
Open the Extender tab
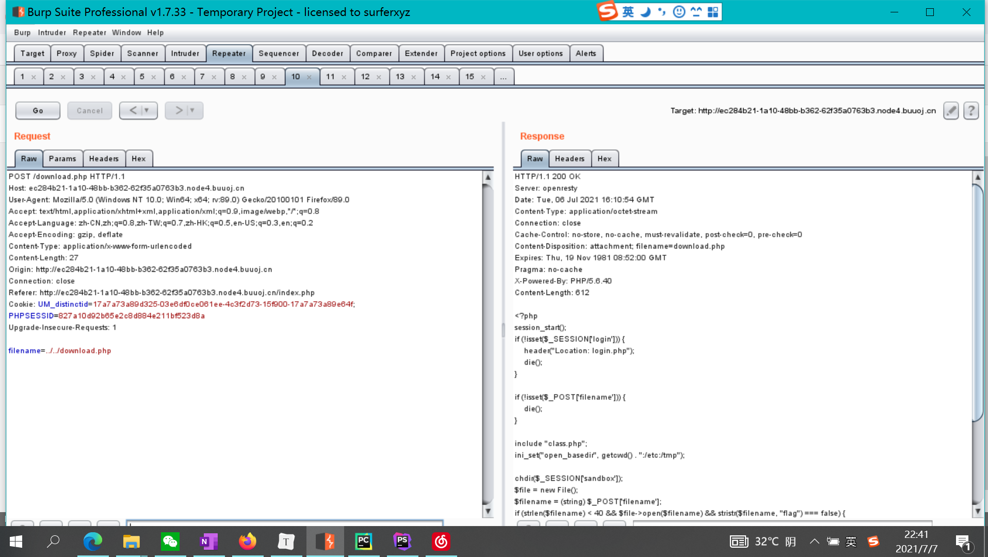(421, 53)
